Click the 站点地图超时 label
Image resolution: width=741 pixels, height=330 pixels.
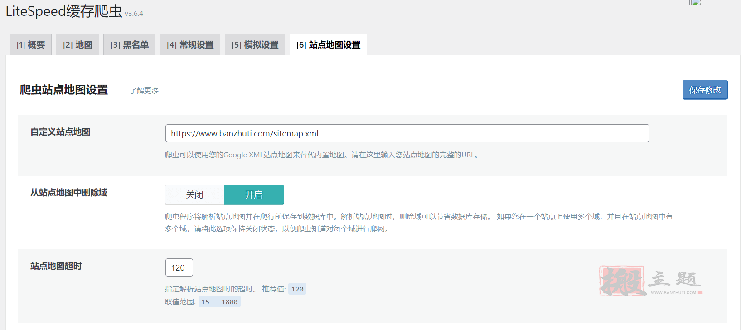[56, 266]
